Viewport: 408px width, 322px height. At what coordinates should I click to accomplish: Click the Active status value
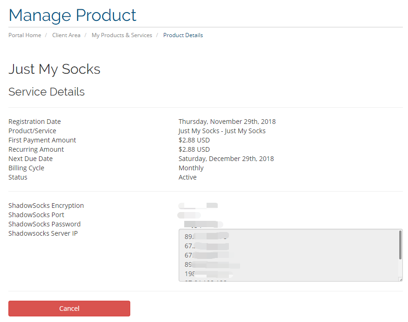click(x=187, y=177)
